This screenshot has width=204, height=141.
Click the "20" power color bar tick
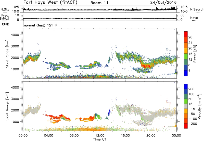(190, 48)
